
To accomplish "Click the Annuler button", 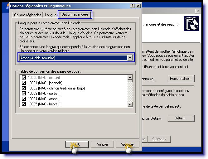I will (x=102, y=144).
